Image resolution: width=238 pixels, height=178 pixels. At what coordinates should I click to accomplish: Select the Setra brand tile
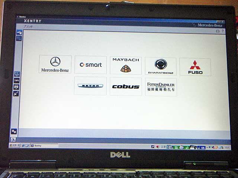pos(90,86)
